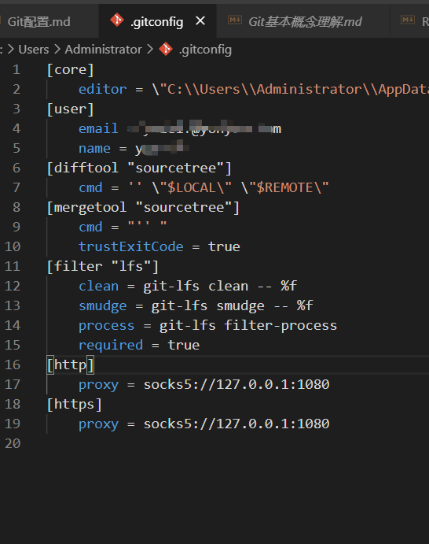Click the trustExitCode key on line 10

point(131,246)
